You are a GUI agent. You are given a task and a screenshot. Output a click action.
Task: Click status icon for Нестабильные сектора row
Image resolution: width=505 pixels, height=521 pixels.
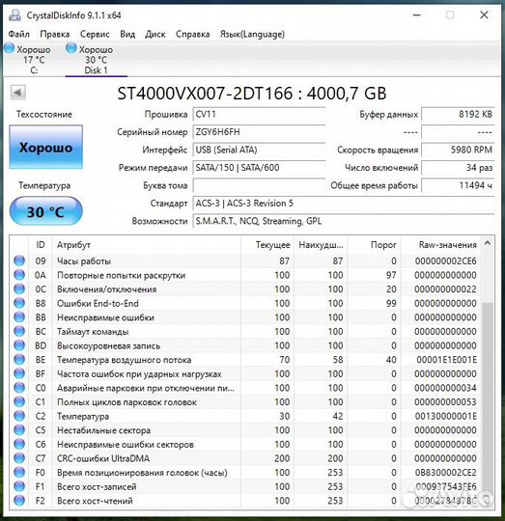coord(19,430)
